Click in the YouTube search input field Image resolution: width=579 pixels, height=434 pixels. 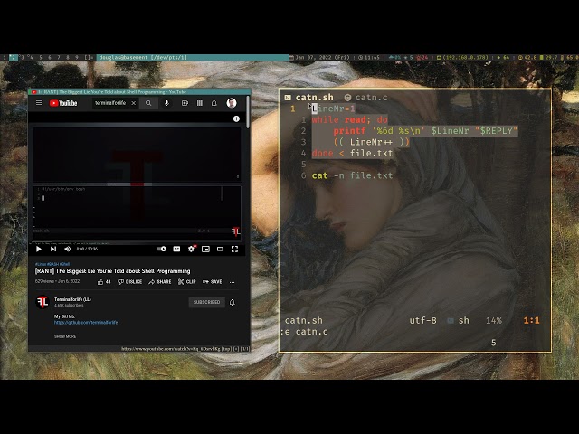click(110, 103)
